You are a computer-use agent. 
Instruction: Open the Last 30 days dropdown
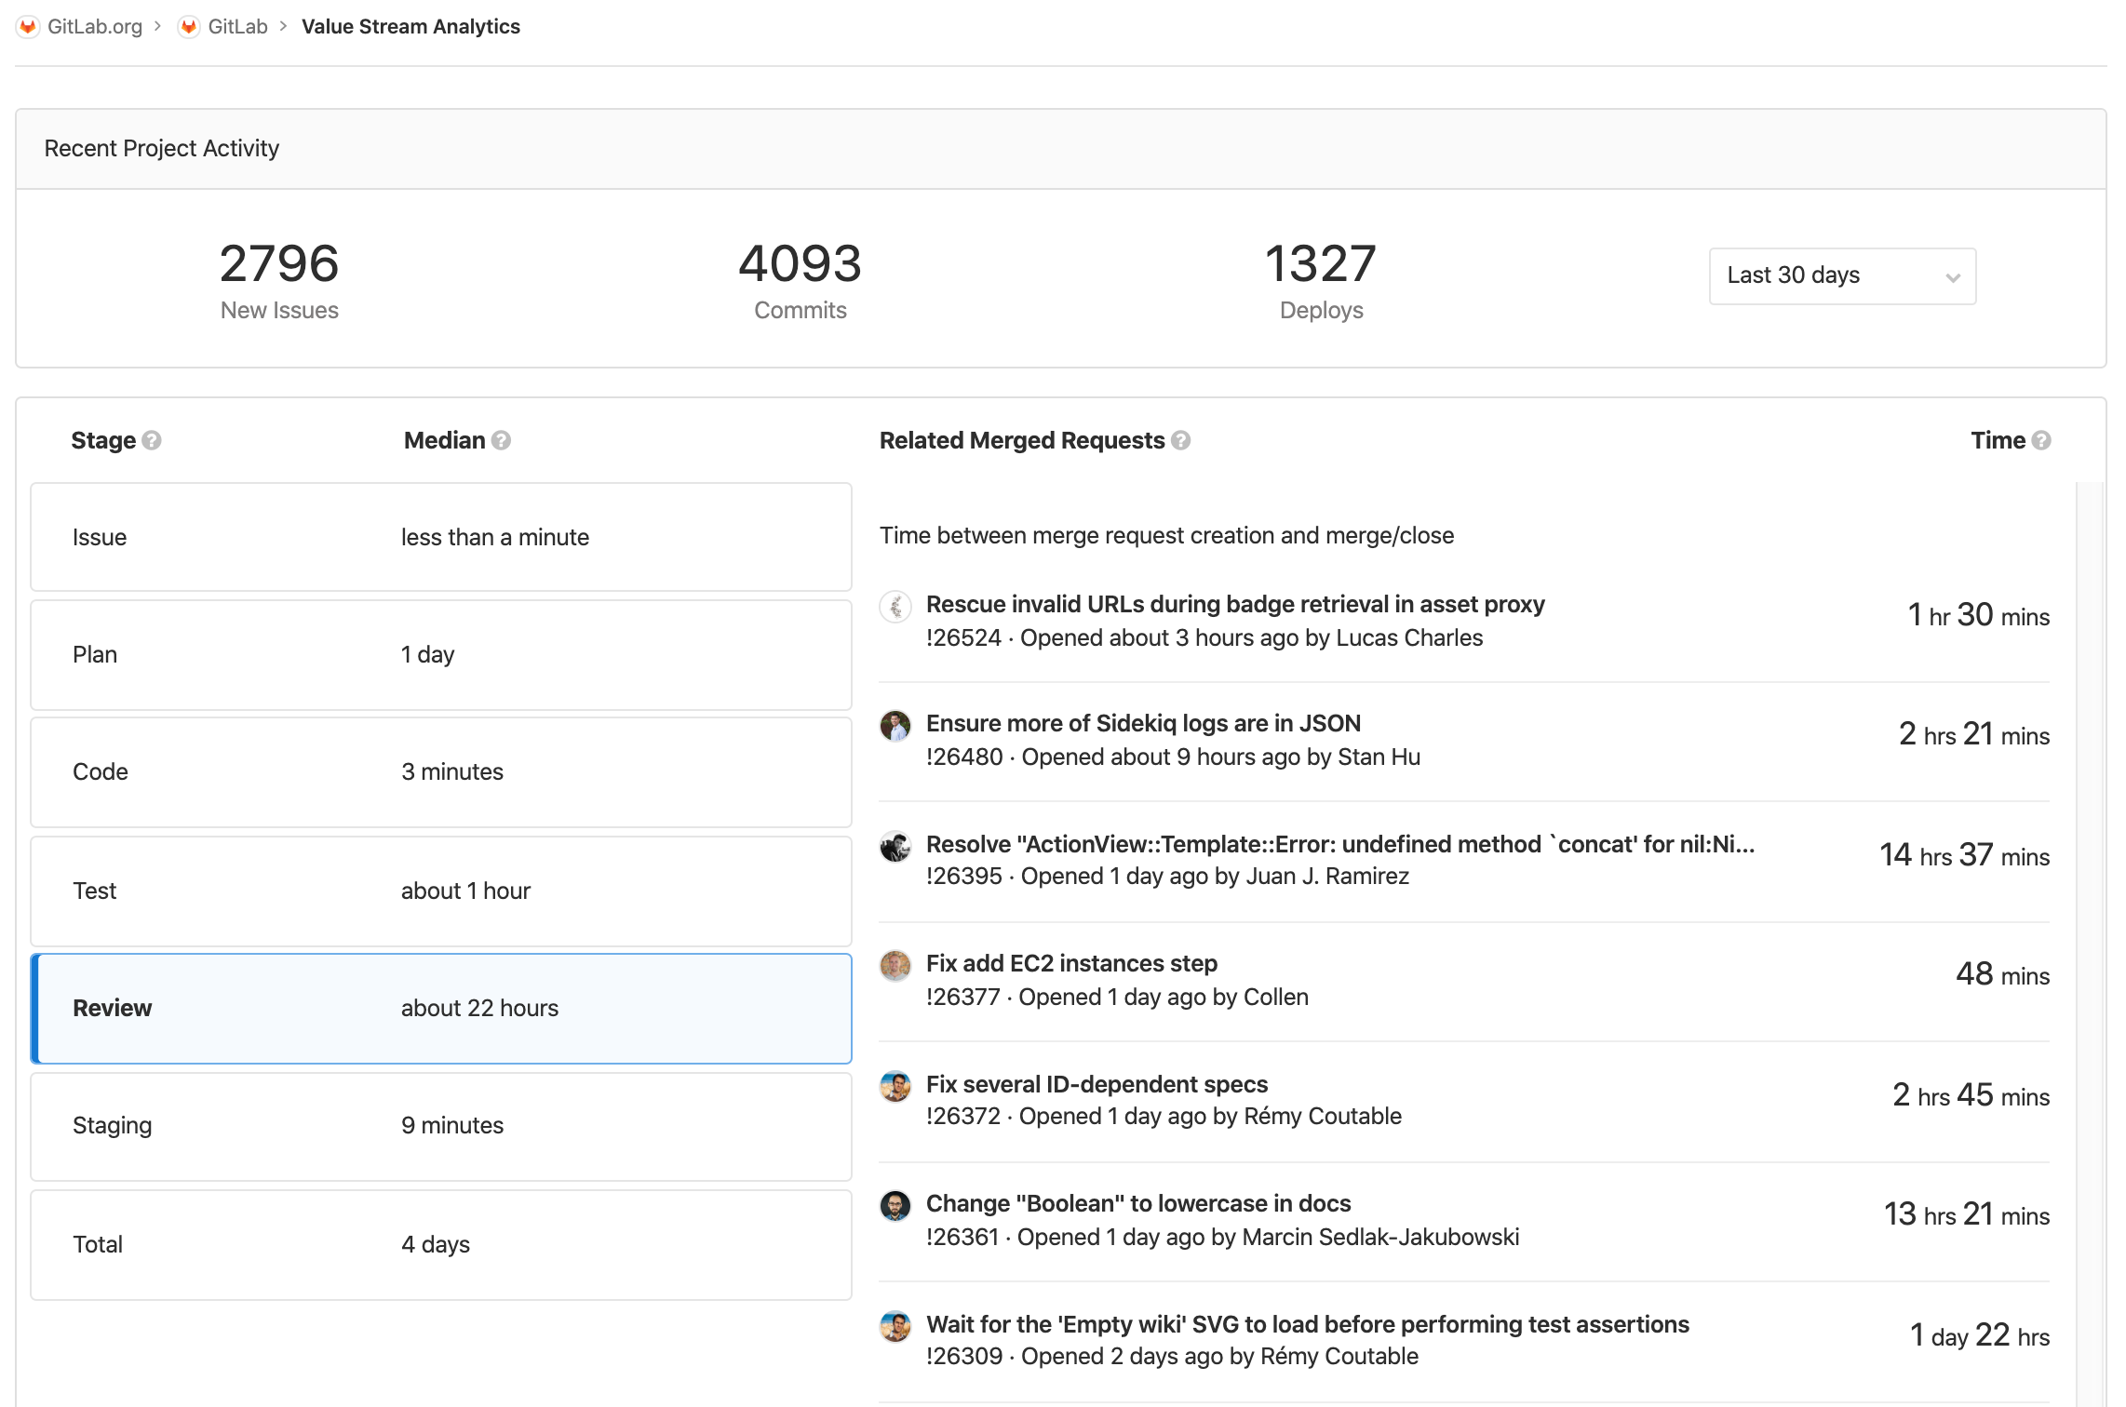click(x=1842, y=275)
